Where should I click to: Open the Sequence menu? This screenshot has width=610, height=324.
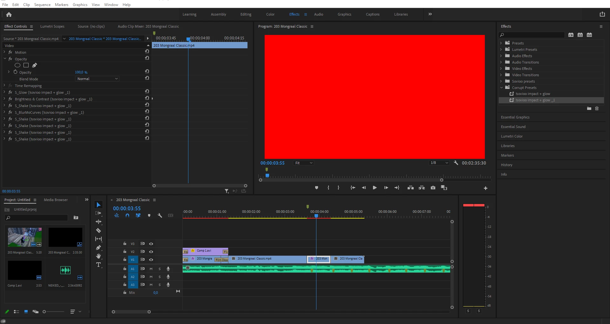point(42,4)
